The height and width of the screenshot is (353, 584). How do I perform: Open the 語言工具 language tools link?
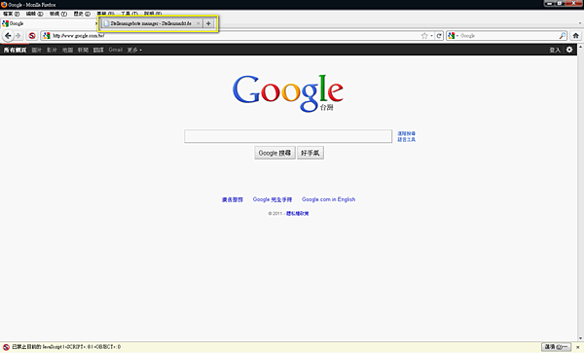[406, 139]
